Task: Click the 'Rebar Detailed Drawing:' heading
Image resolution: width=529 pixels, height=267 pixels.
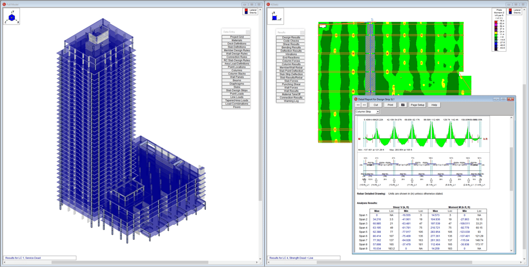Action: coord(371,194)
